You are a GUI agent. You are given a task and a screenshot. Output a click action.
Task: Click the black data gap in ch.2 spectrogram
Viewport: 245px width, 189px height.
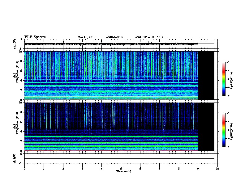point(206,127)
